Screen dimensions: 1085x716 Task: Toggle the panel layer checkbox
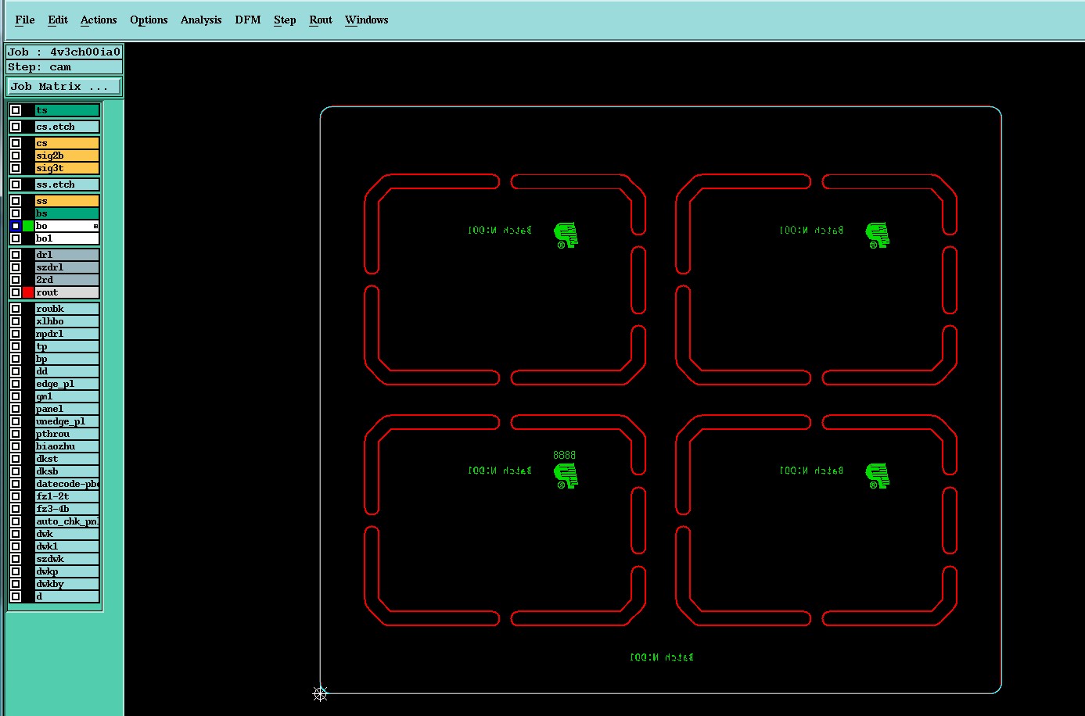(16, 409)
